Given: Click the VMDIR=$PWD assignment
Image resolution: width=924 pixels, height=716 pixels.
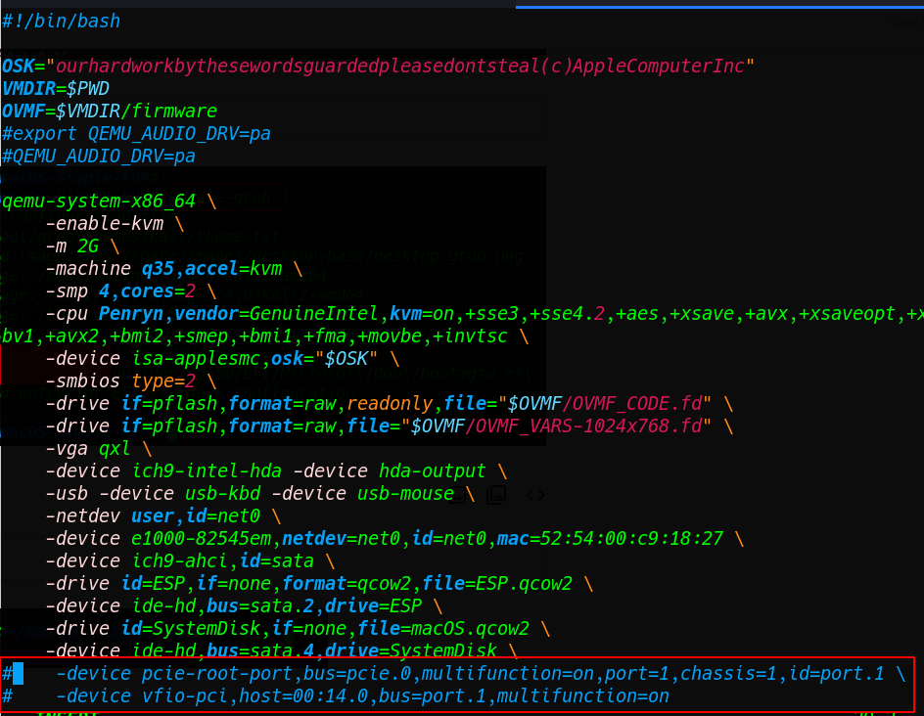Looking at the screenshot, I should point(56,88).
